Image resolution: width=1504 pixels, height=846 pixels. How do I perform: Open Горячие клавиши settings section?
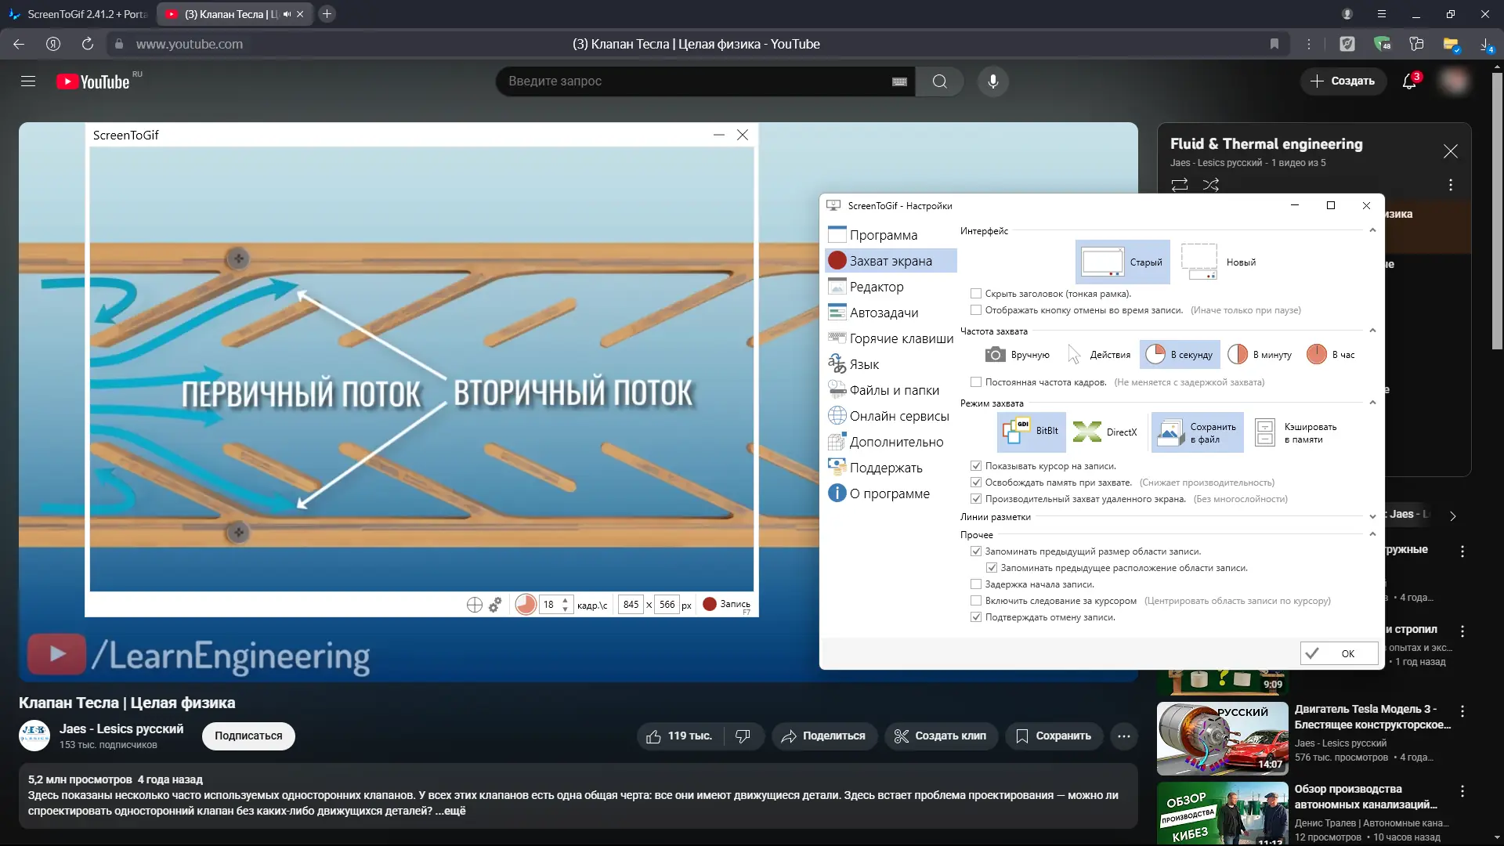click(x=901, y=338)
